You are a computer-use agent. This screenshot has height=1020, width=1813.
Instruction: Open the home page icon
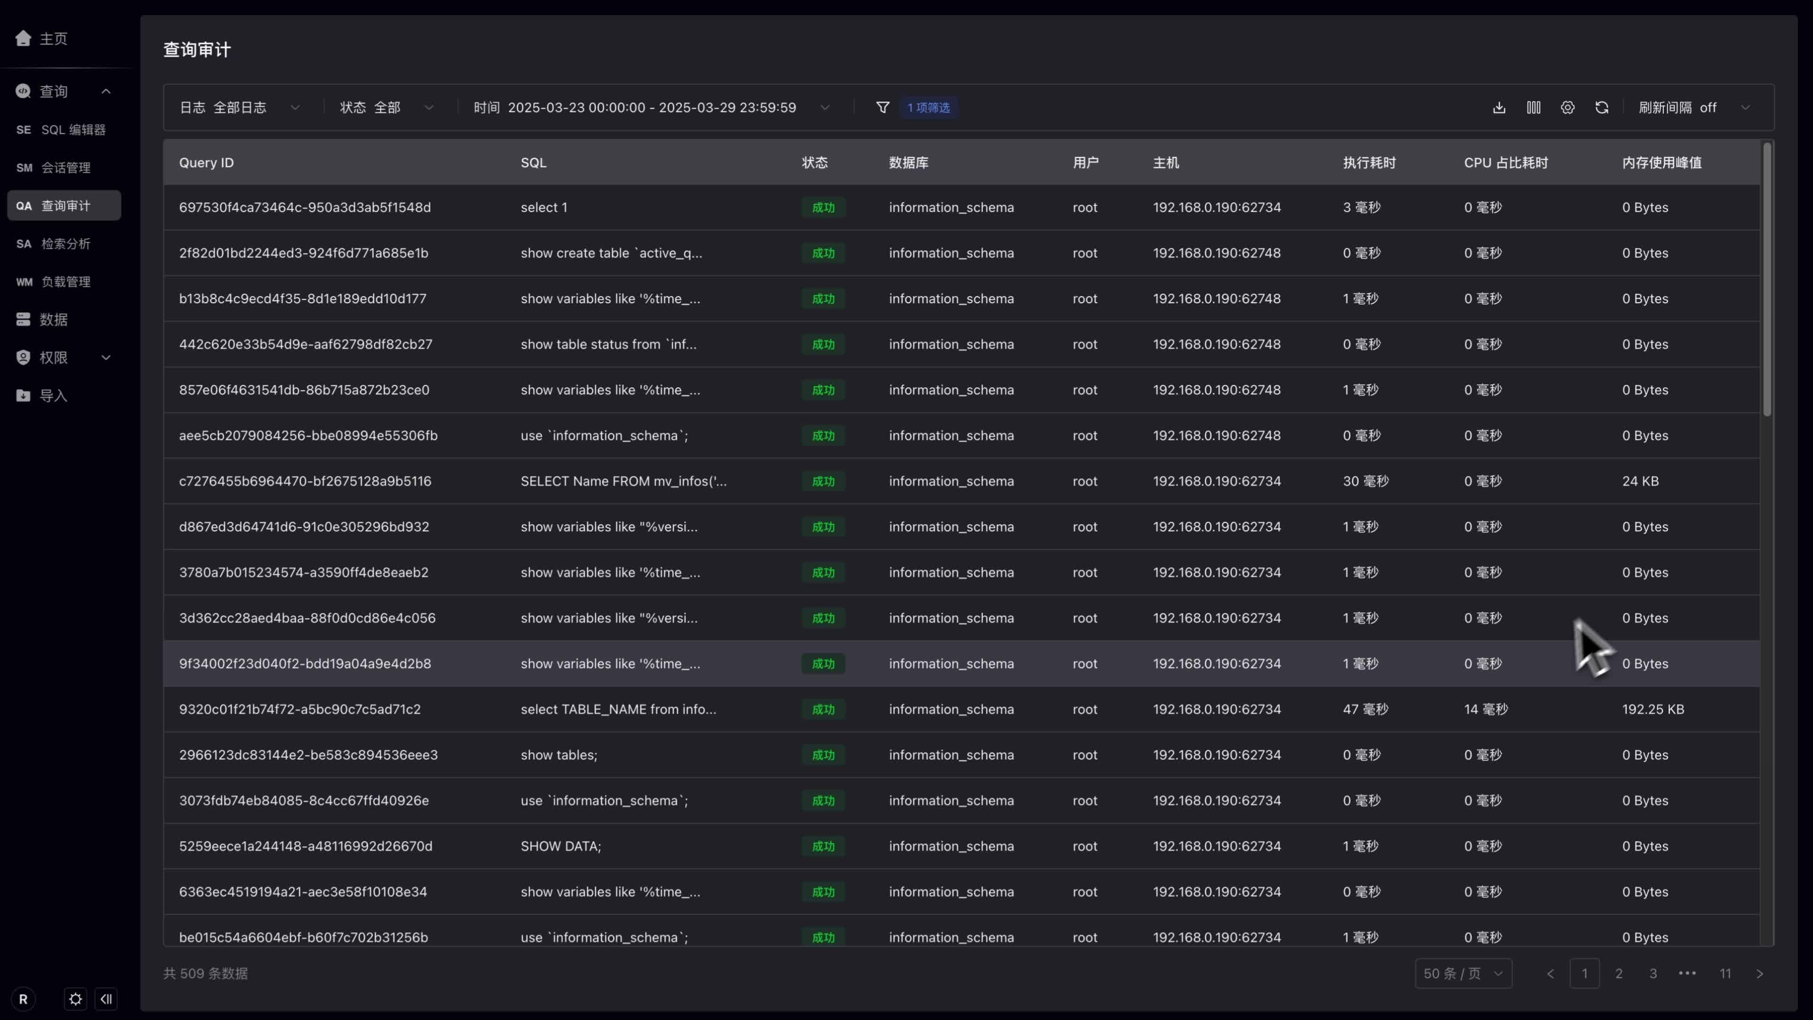click(x=23, y=38)
